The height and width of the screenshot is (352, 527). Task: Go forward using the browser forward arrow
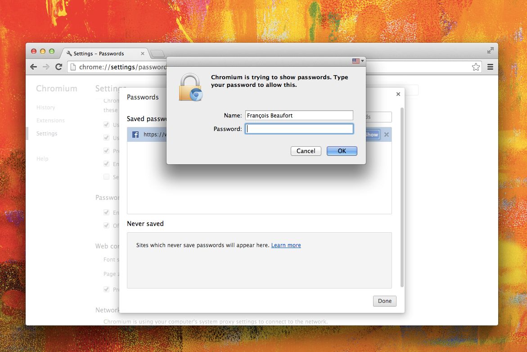pos(46,67)
